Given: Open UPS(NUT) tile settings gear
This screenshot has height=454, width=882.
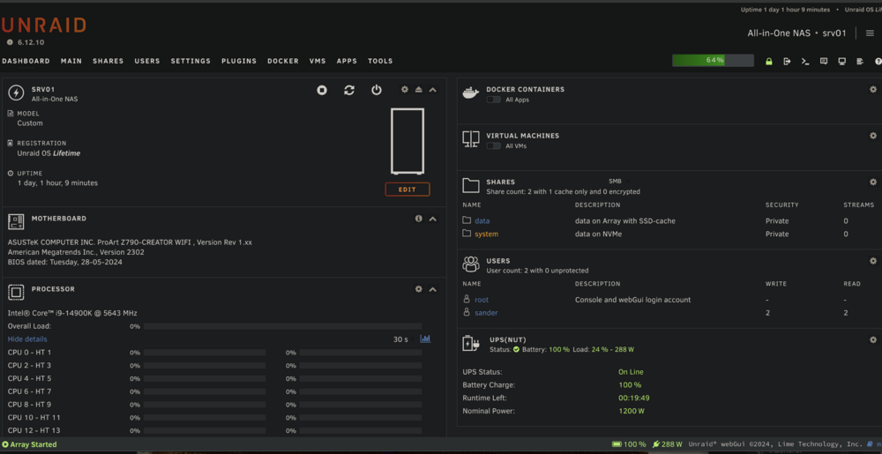Looking at the screenshot, I should tap(873, 340).
